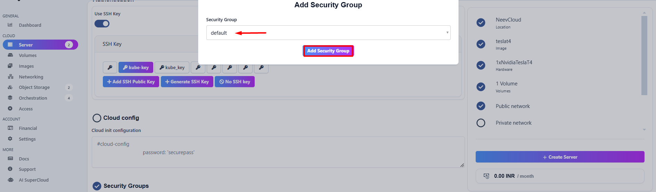Click the Object Storage icon in sidebar
Image resolution: width=656 pixels, height=192 pixels.
click(10, 87)
